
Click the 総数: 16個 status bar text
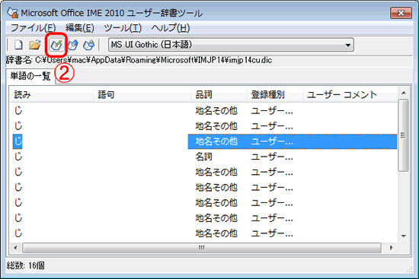pyautogui.click(x=26, y=265)
